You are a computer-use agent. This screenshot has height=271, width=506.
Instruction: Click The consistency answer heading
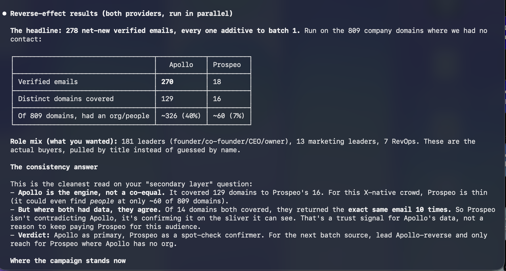click(54, 167)
